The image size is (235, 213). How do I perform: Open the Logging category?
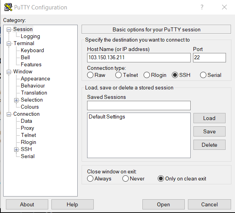point(30,36)
